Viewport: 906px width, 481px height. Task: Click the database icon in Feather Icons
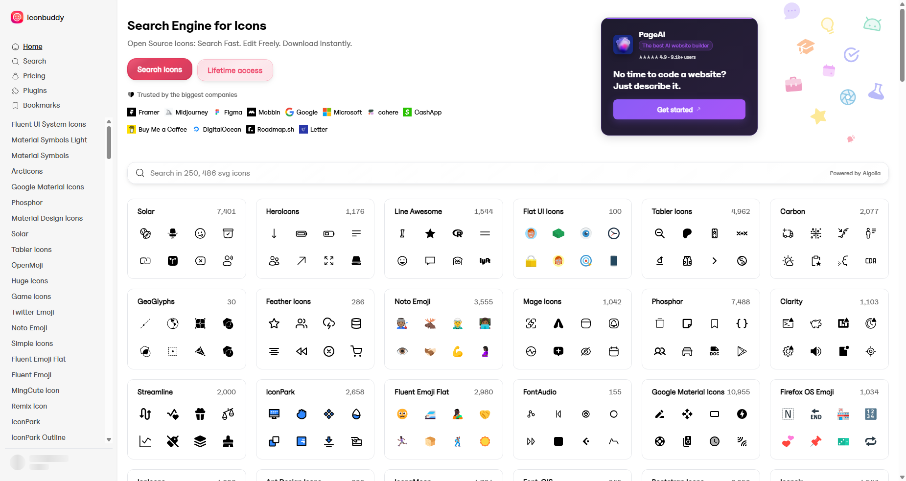[x=356, y=323]
